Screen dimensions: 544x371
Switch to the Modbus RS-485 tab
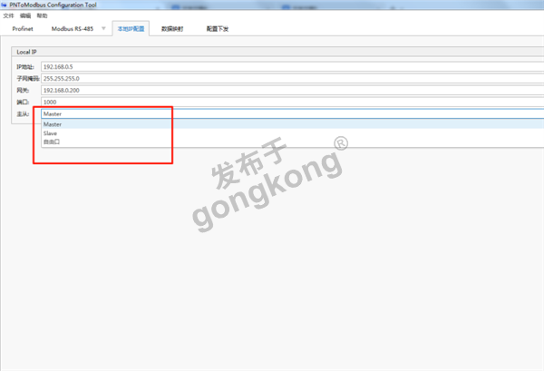coord(73,29)
